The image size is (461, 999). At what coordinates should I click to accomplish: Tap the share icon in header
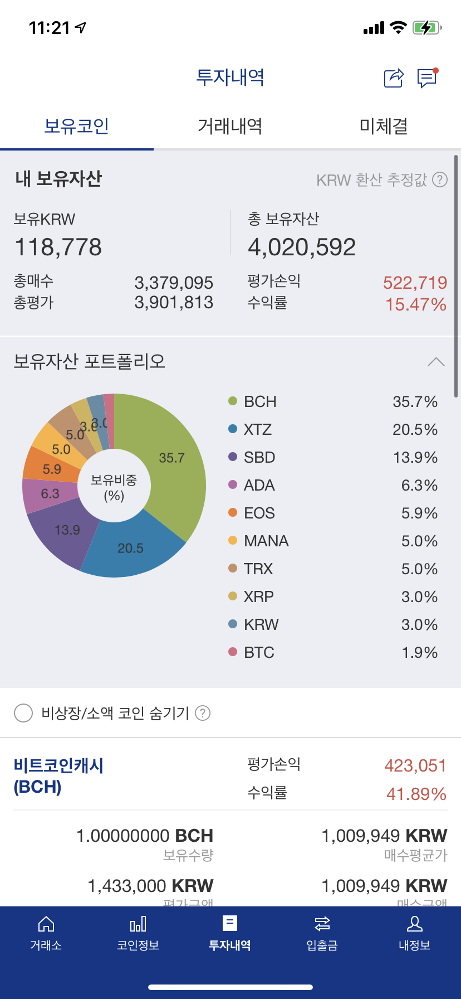point(394,78)
